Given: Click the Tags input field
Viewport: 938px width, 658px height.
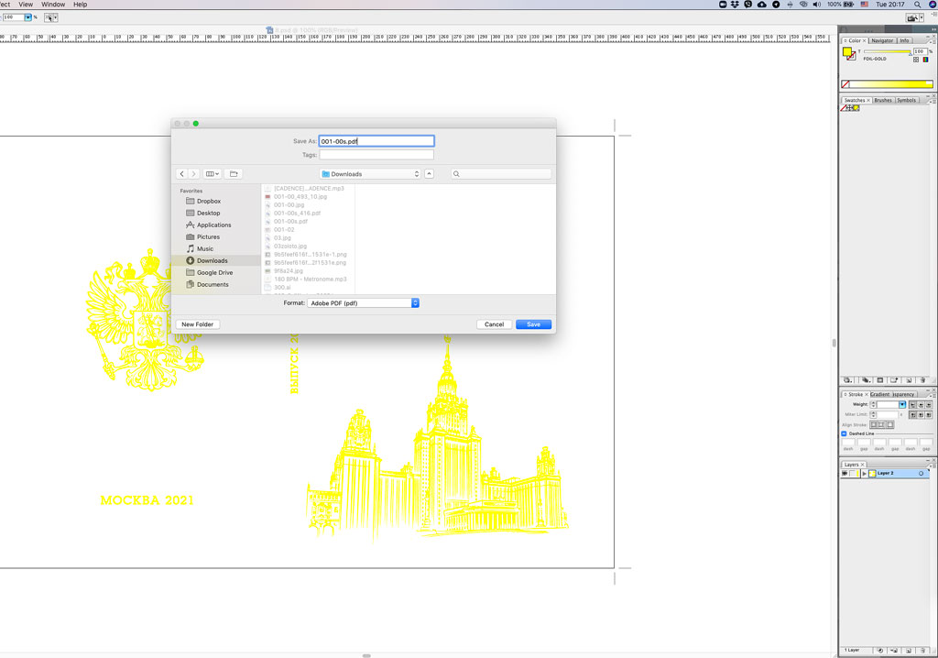Looking at the screenshot, I should 376,155.
